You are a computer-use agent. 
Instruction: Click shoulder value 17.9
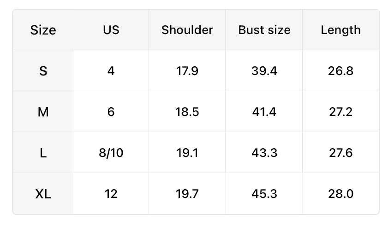pos(187,71)
